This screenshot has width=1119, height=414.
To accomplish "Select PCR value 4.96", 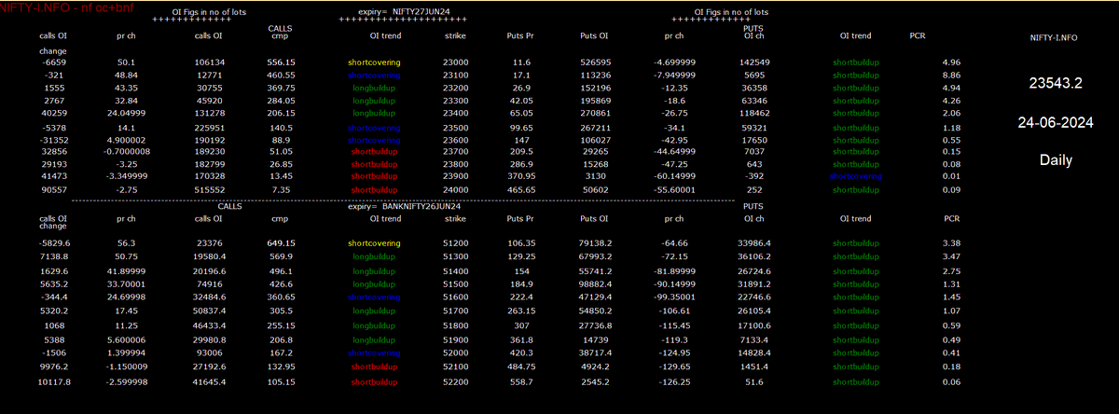I will tap(952, 62).
